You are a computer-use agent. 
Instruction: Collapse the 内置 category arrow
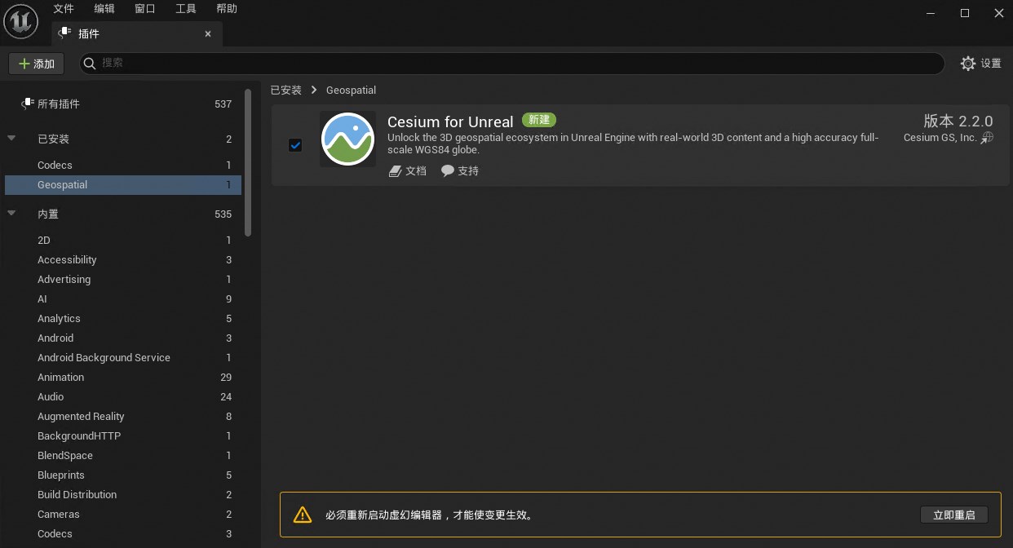coord(11,214)
